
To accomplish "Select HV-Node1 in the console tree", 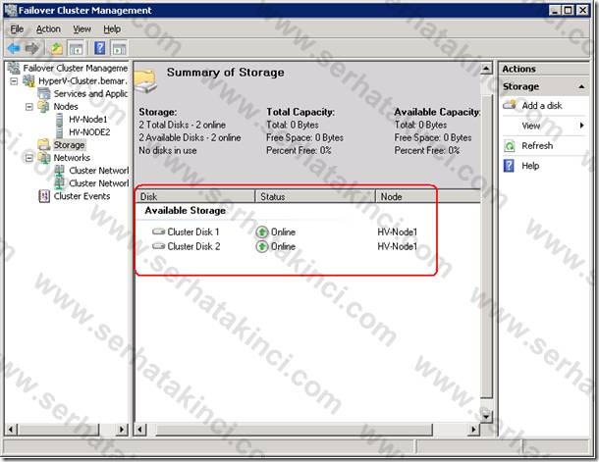I will 87,120.
